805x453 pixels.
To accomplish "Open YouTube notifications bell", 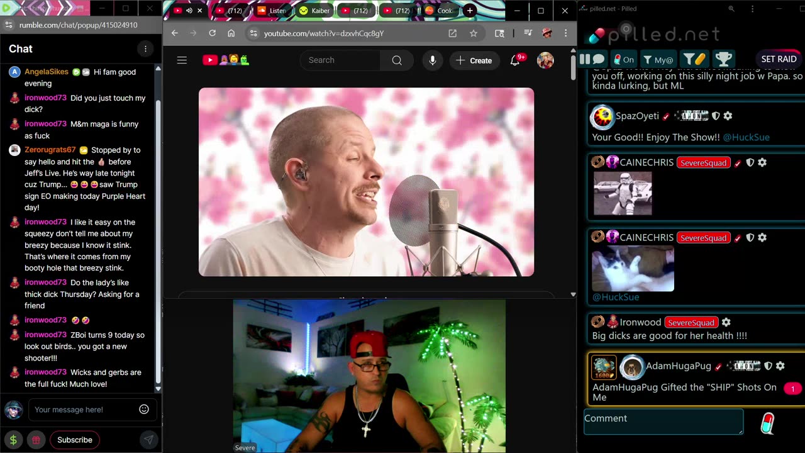I will click(x=515, y=60).
